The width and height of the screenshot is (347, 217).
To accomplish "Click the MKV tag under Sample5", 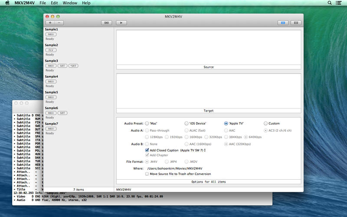I will [51, 97].
